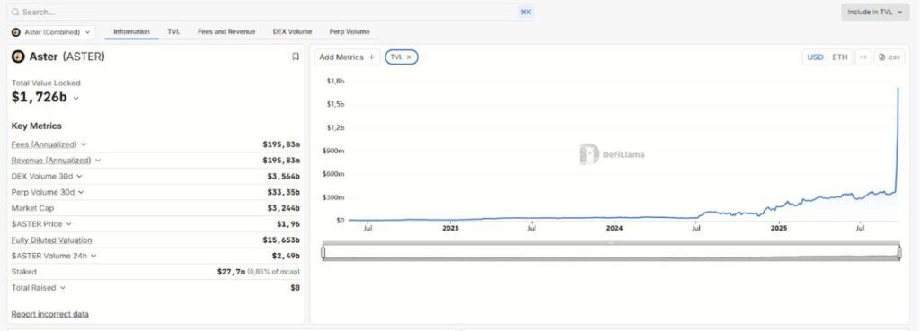Open the embed code icon
The height and width of the screenshot is (331, 920).
[862, 57]
